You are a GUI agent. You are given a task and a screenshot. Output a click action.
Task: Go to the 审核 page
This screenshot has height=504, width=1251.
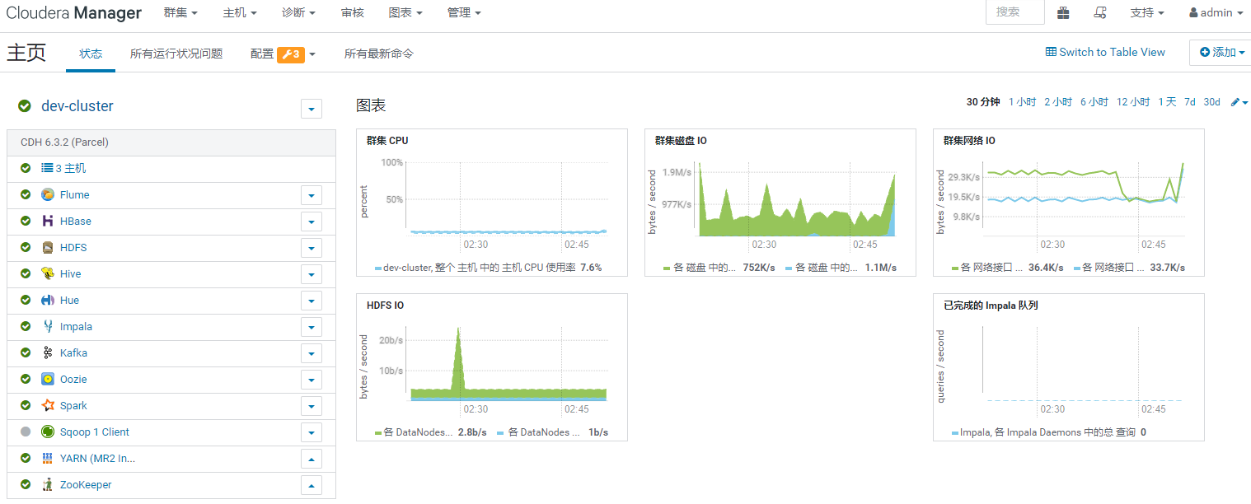point(352,13)
